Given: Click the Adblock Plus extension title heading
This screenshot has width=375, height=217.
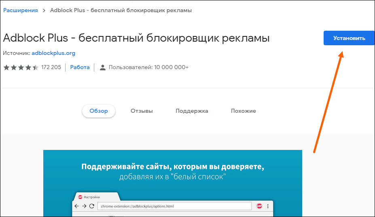Looking at the screenshot, I should point(136,38).
